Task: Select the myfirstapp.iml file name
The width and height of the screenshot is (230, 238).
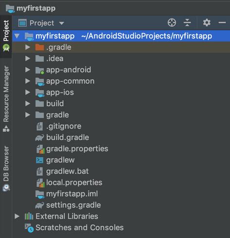Action: pyautogui.click(x=72, y=194)
